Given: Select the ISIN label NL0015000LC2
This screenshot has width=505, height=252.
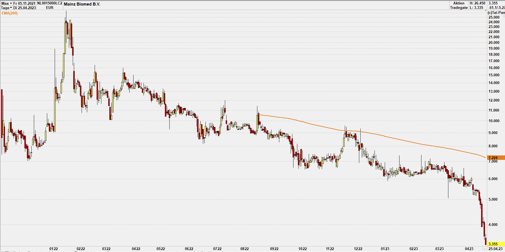Looking at the screenshot, I should click(x=49, y=4).
